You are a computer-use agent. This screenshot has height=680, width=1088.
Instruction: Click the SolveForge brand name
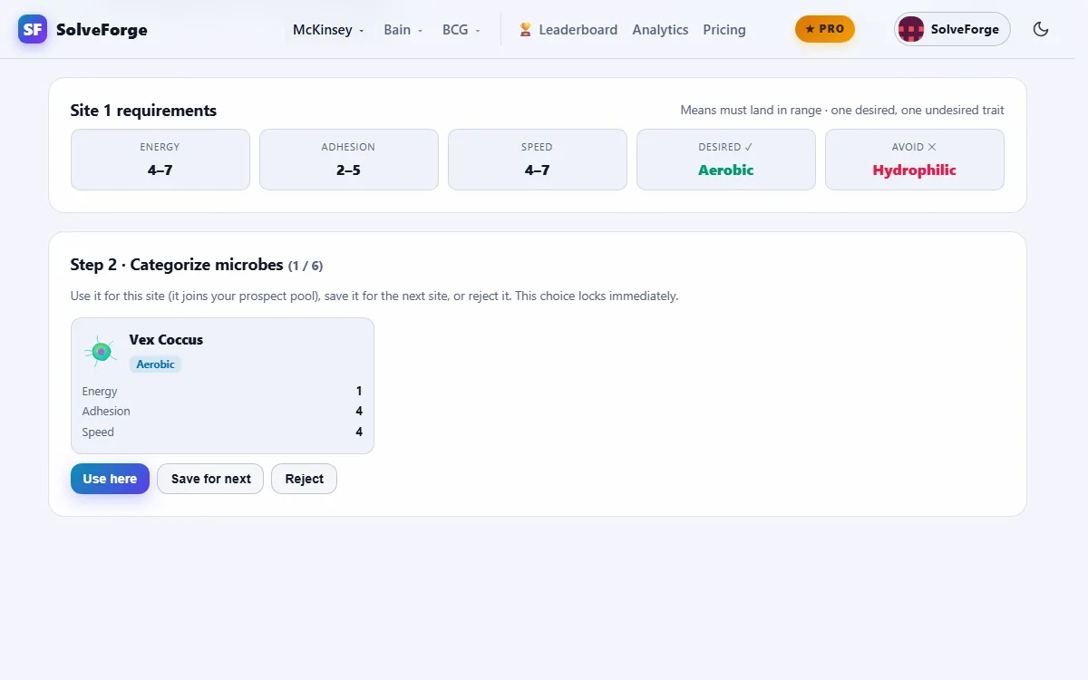click(102, 30)
